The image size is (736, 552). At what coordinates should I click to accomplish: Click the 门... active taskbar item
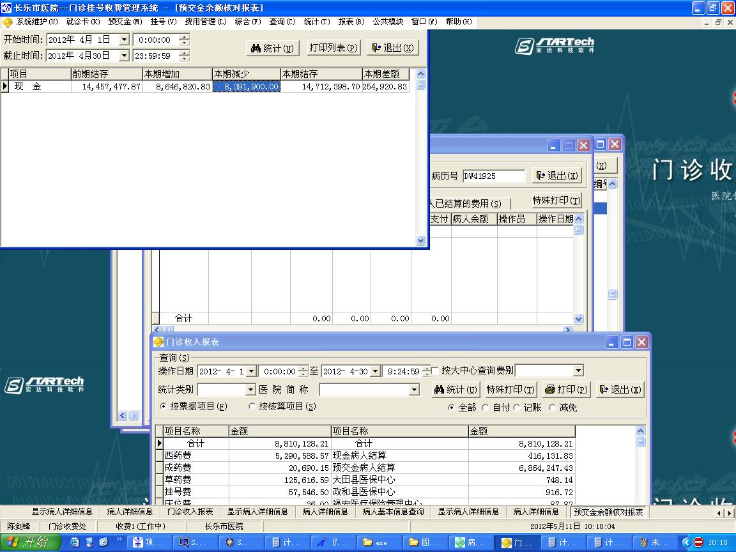(519, 542)
